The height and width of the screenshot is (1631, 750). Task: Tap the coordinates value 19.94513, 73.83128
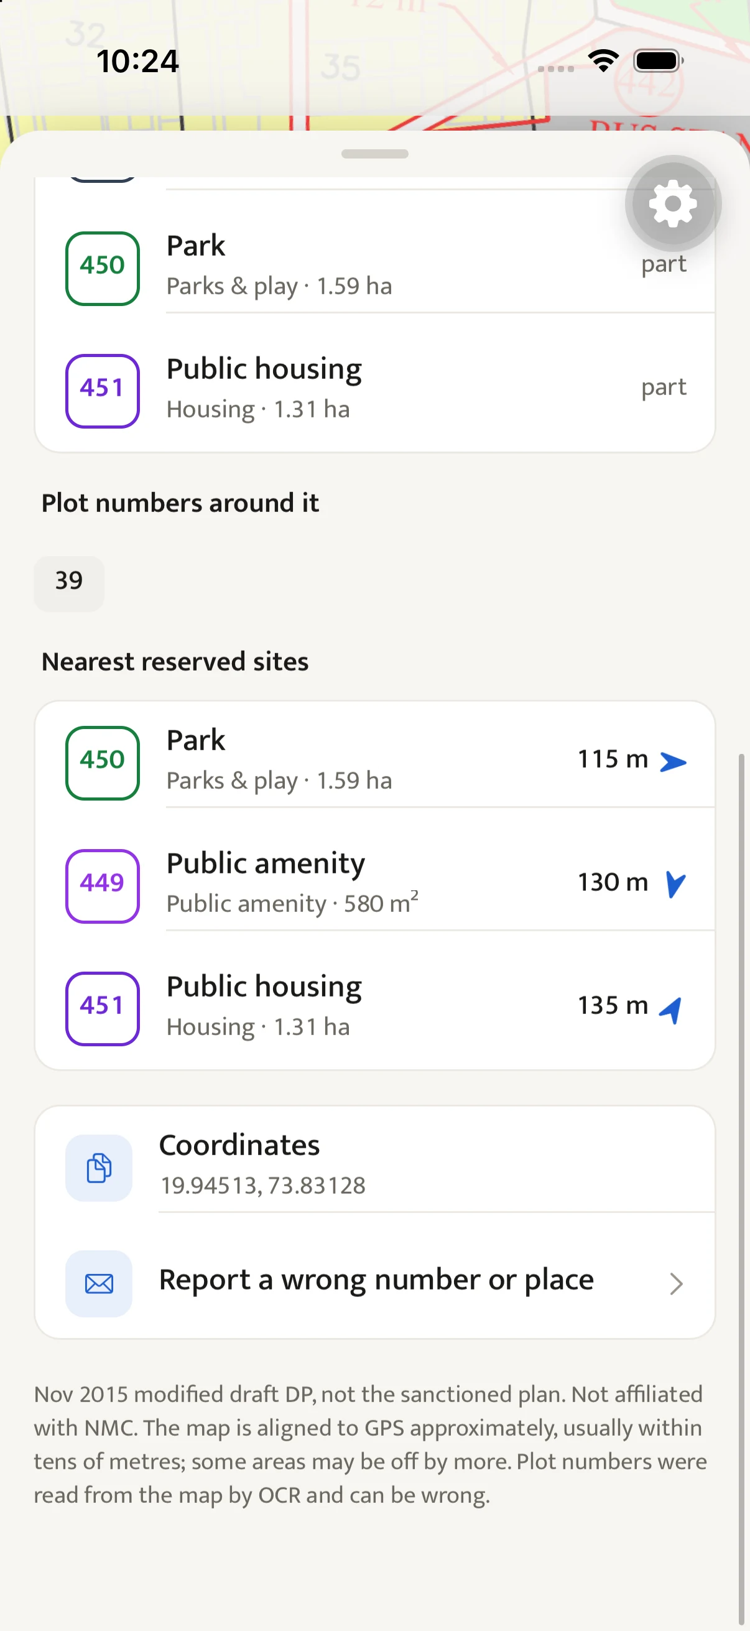click(263, 1185)
